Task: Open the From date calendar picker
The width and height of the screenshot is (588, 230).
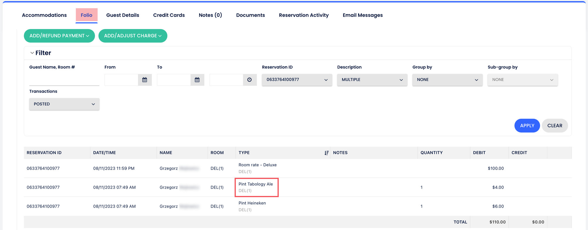Action: tap(145, 80)
